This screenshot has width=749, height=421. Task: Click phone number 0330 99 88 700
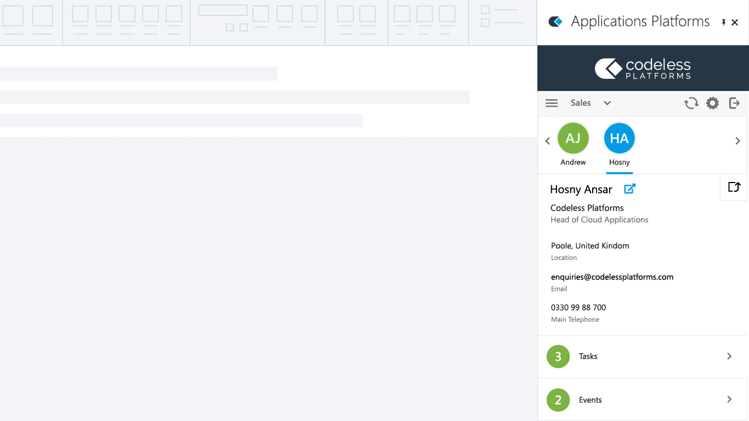(x=578, y=308)
